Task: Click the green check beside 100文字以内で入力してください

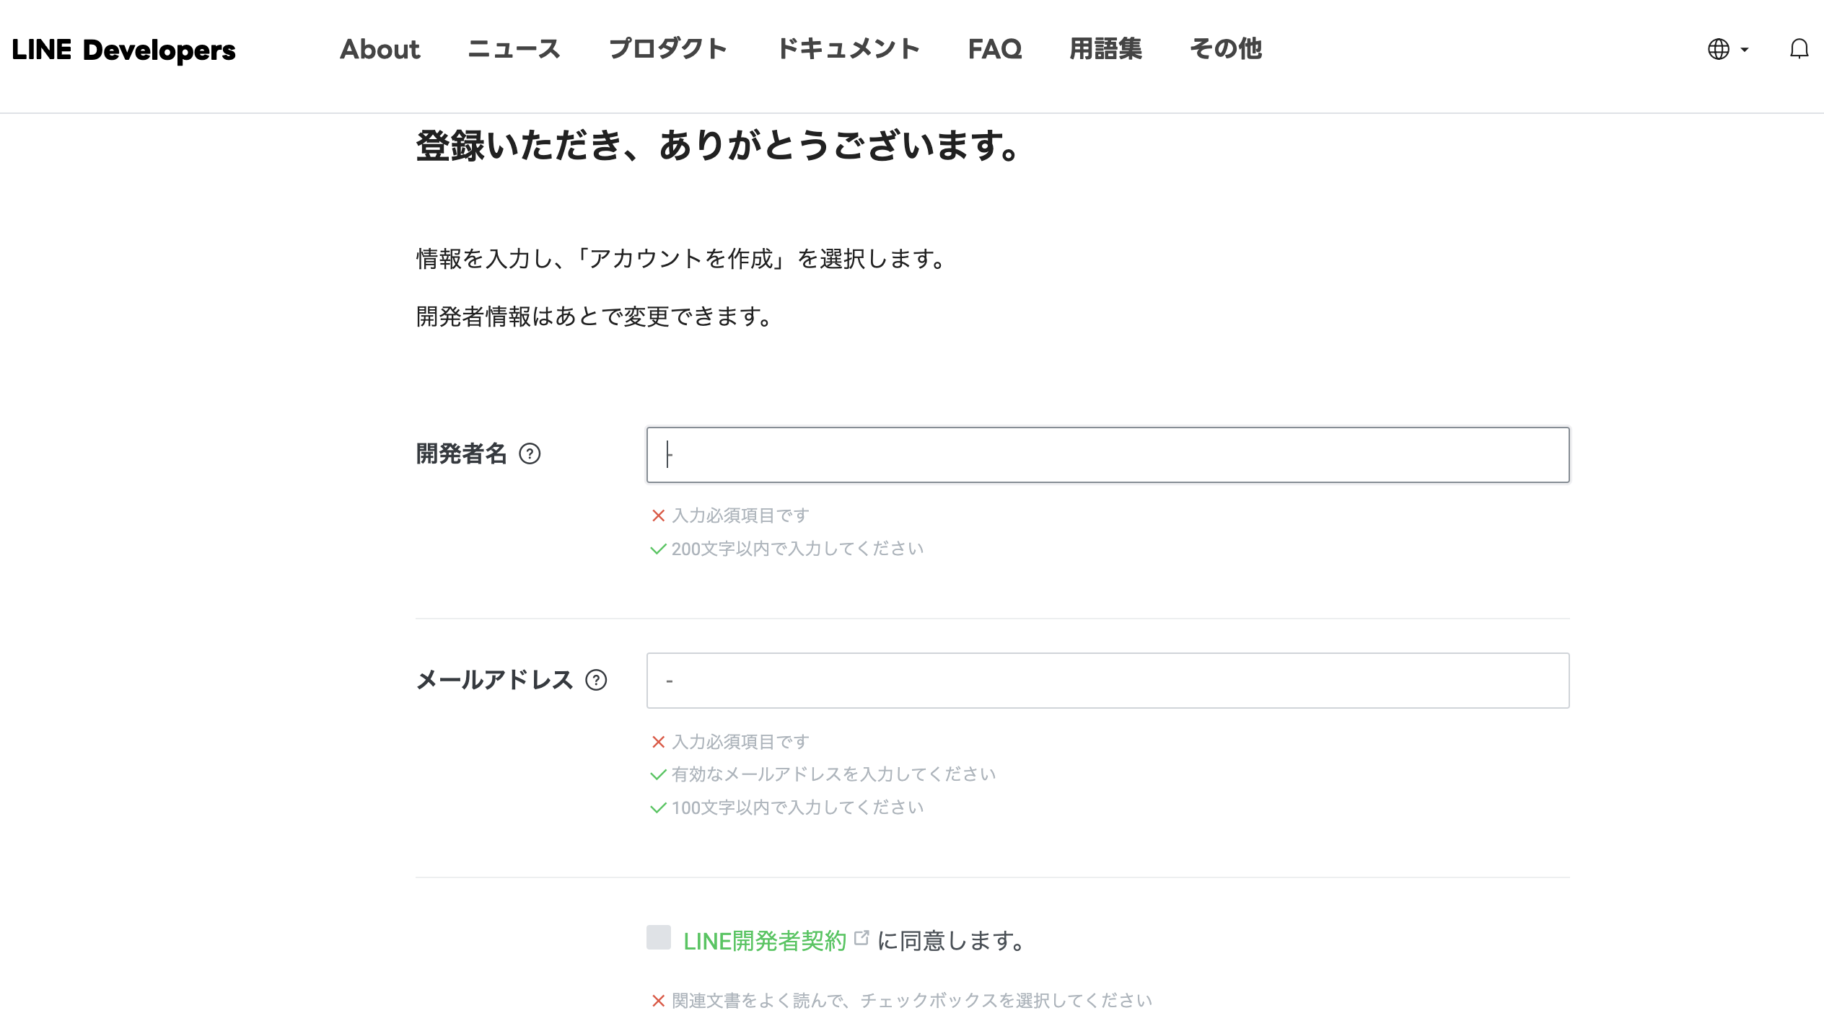Action: coord(657,807)
